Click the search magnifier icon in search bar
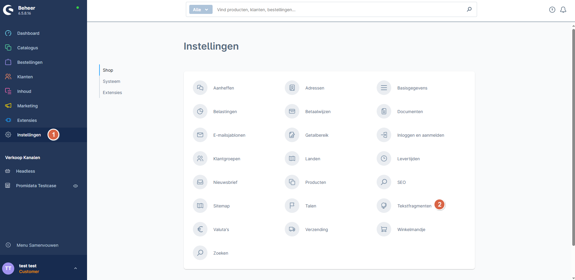 point(469,9)
